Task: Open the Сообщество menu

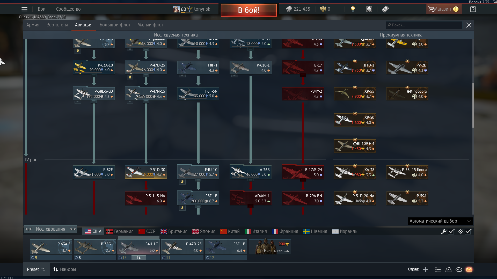Action: [x=68, y=9]
